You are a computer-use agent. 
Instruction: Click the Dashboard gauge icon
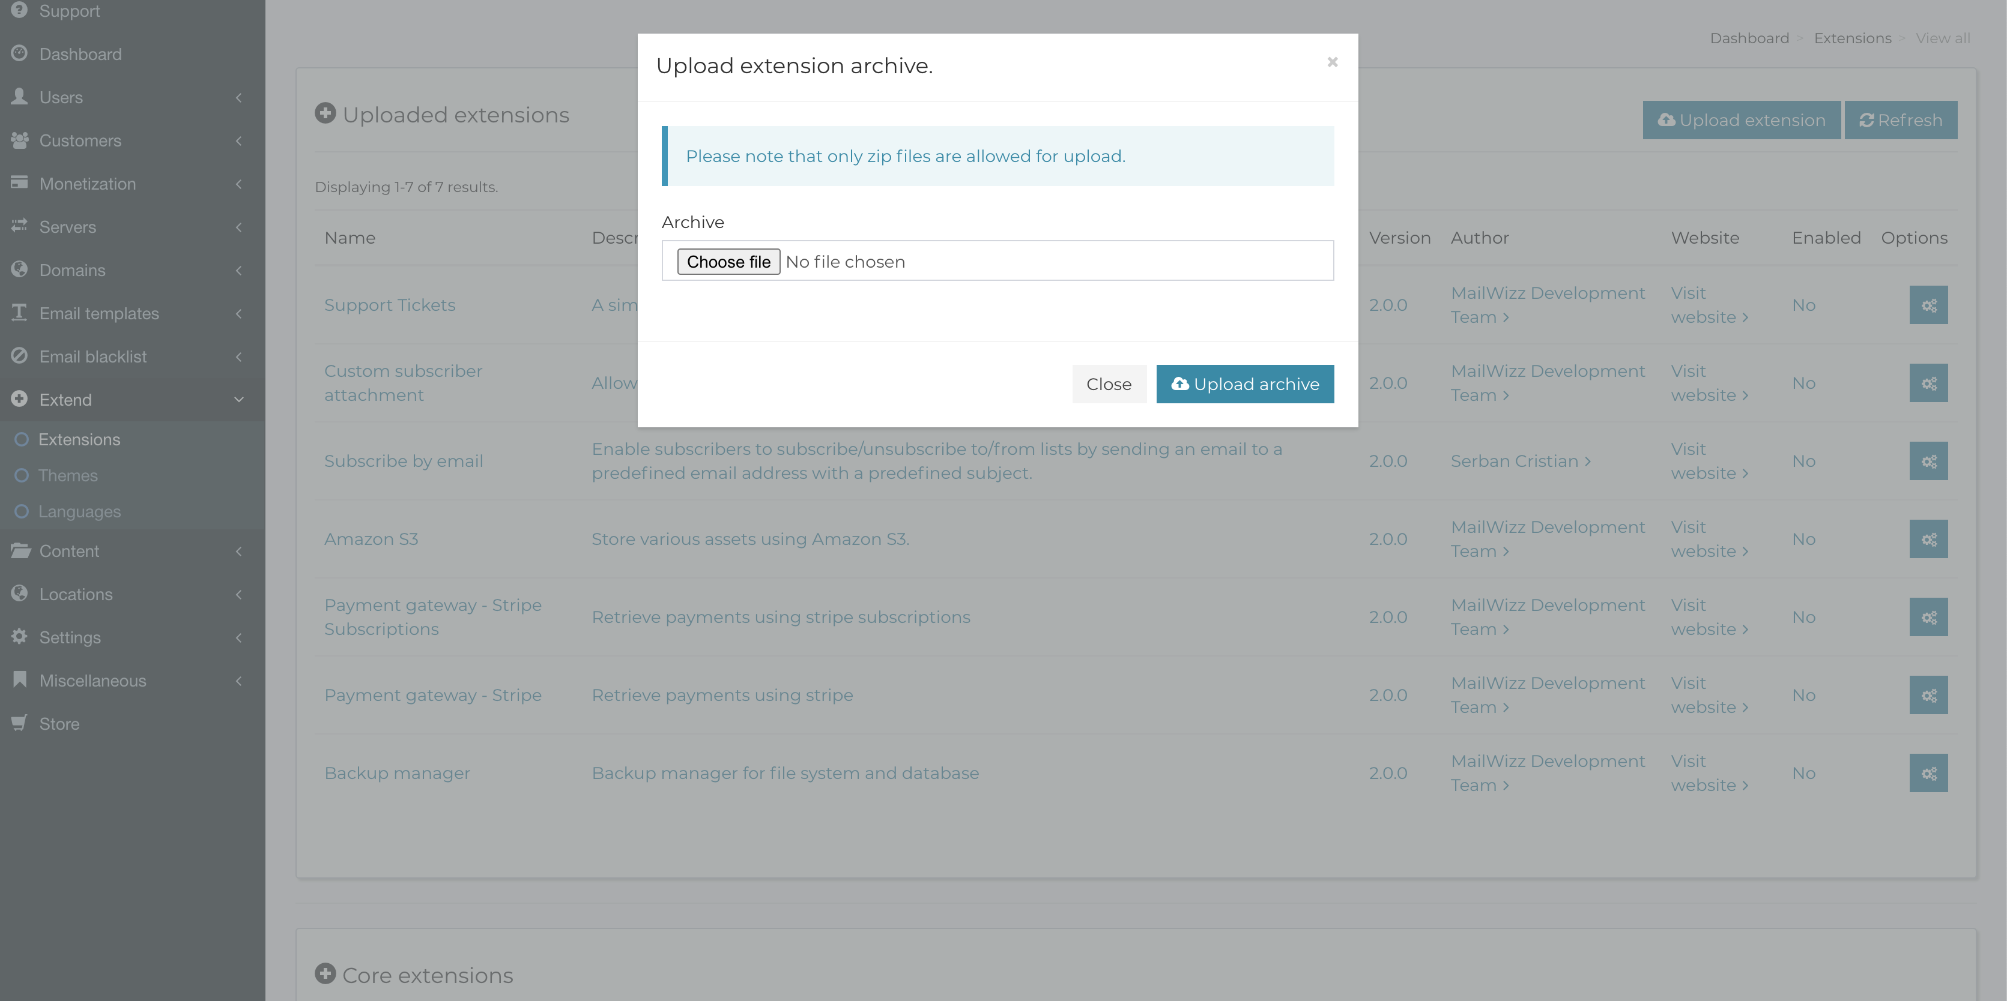tap(19, 53)
